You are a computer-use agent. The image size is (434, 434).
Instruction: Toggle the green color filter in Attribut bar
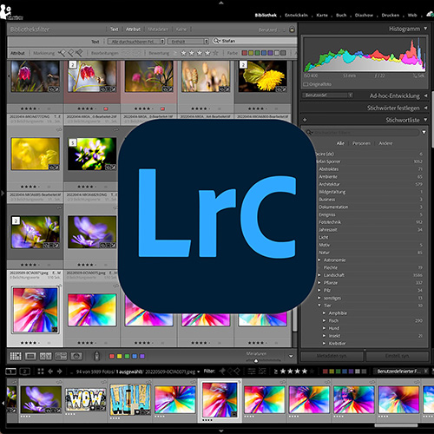(257, 53)
